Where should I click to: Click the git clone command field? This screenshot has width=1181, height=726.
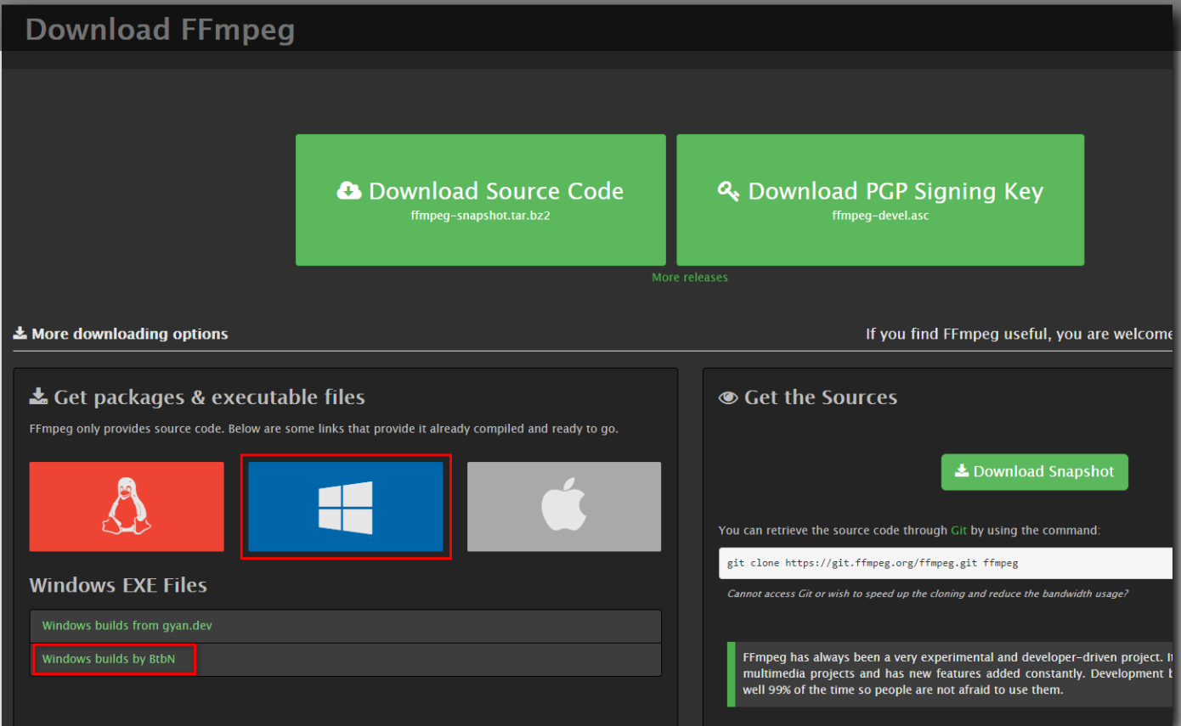[946, 563]
